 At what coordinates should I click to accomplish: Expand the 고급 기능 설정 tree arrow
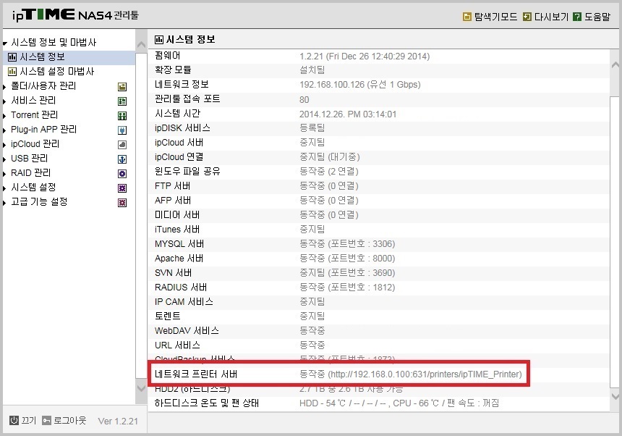click(x=4, y=203)
